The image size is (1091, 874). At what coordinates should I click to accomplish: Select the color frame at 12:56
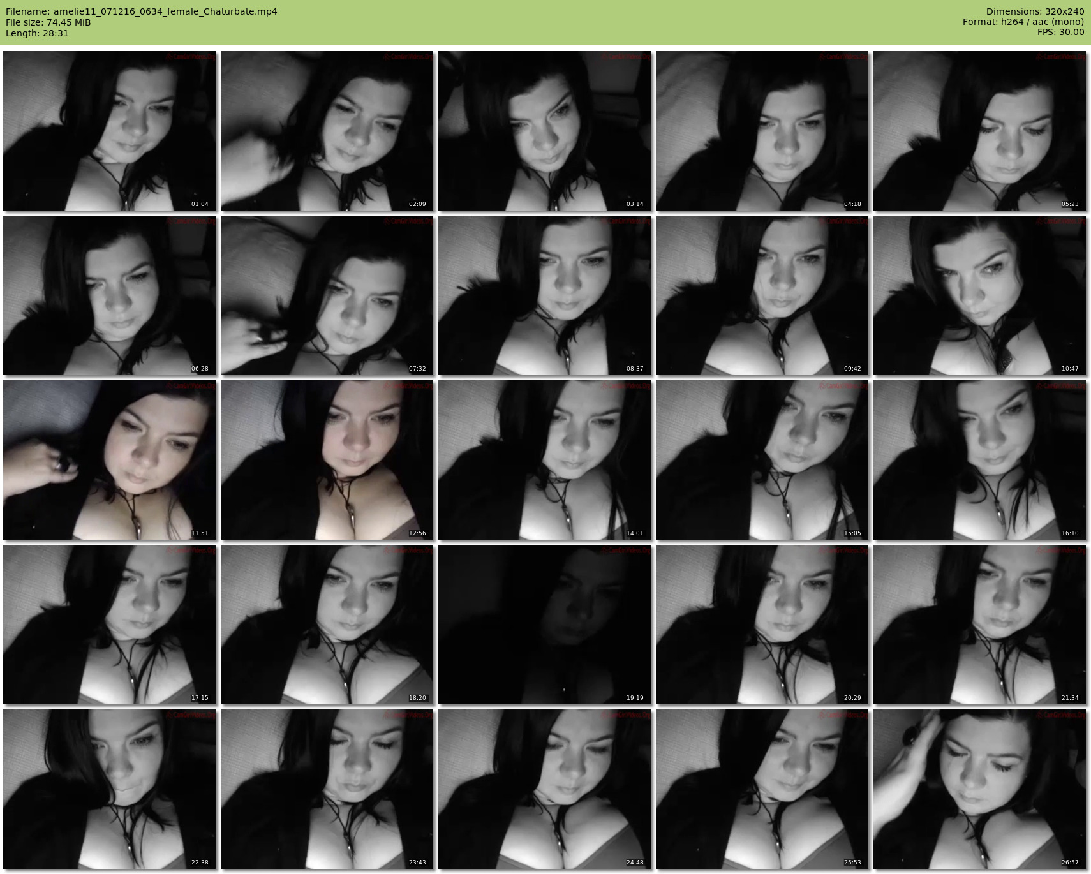[x=327, y=460]
